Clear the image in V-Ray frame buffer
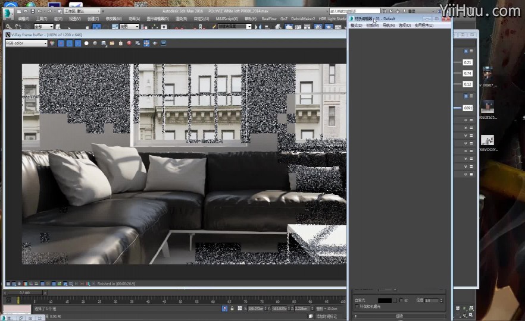Screen dimensions: 525x321 (x=120, y=43)
